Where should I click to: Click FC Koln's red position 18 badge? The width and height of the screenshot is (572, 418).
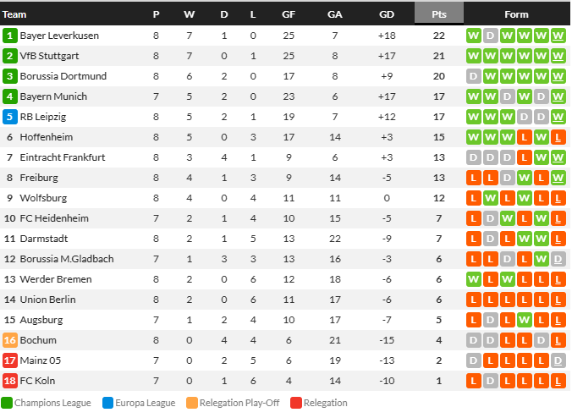(10, 381)
